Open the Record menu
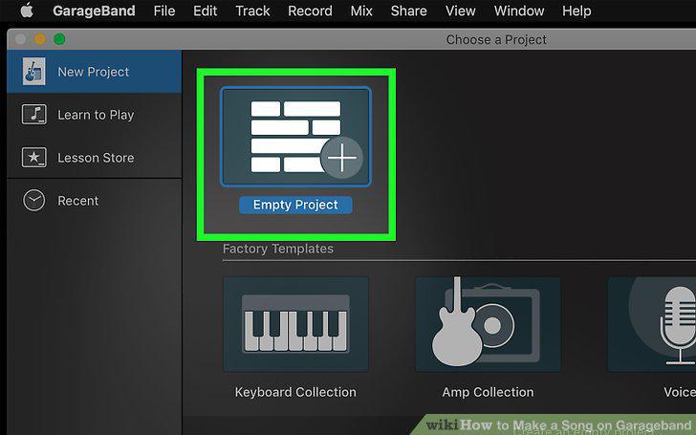 [x=310, y=11]
